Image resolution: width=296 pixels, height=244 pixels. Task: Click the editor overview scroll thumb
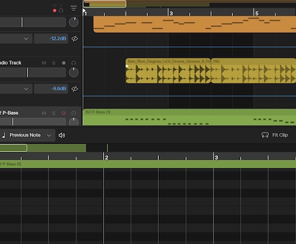click(x=14, y=148)
